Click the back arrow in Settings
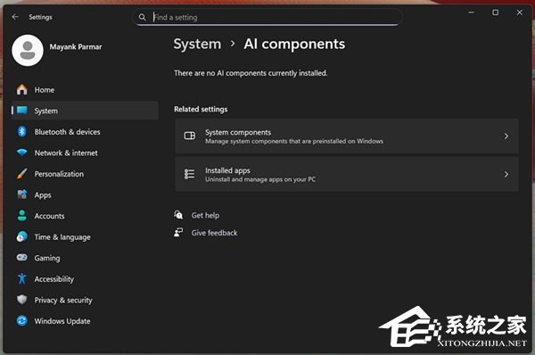Image resolution: width=535 pixels, height=355 pixels. click(x=15, y=17)
